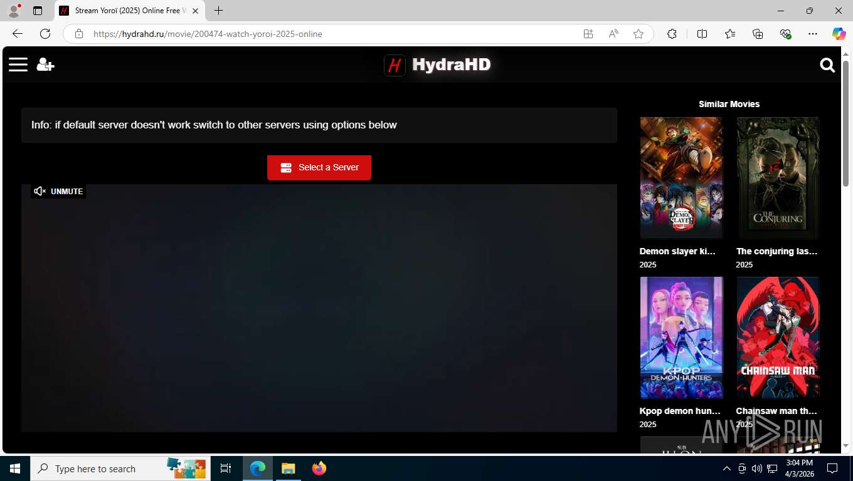Click the page scroll down arrow
This screenshot has height=481, width=853.
click(846, 446)
